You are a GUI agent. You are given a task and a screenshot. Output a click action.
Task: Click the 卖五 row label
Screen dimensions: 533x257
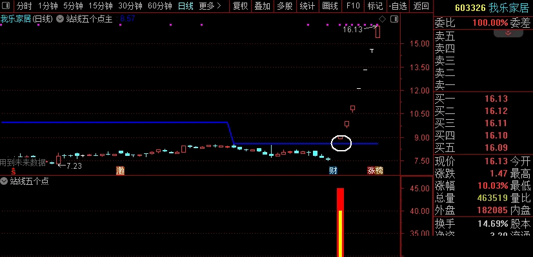pos(445,36)
